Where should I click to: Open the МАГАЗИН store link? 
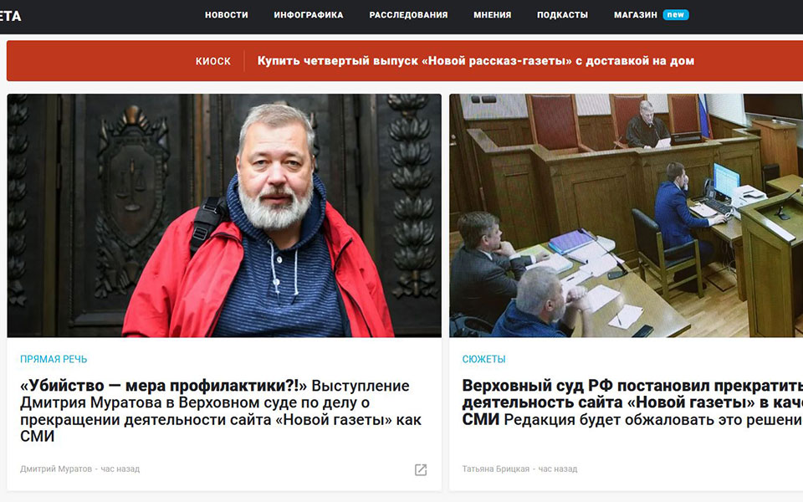[635, 15]
